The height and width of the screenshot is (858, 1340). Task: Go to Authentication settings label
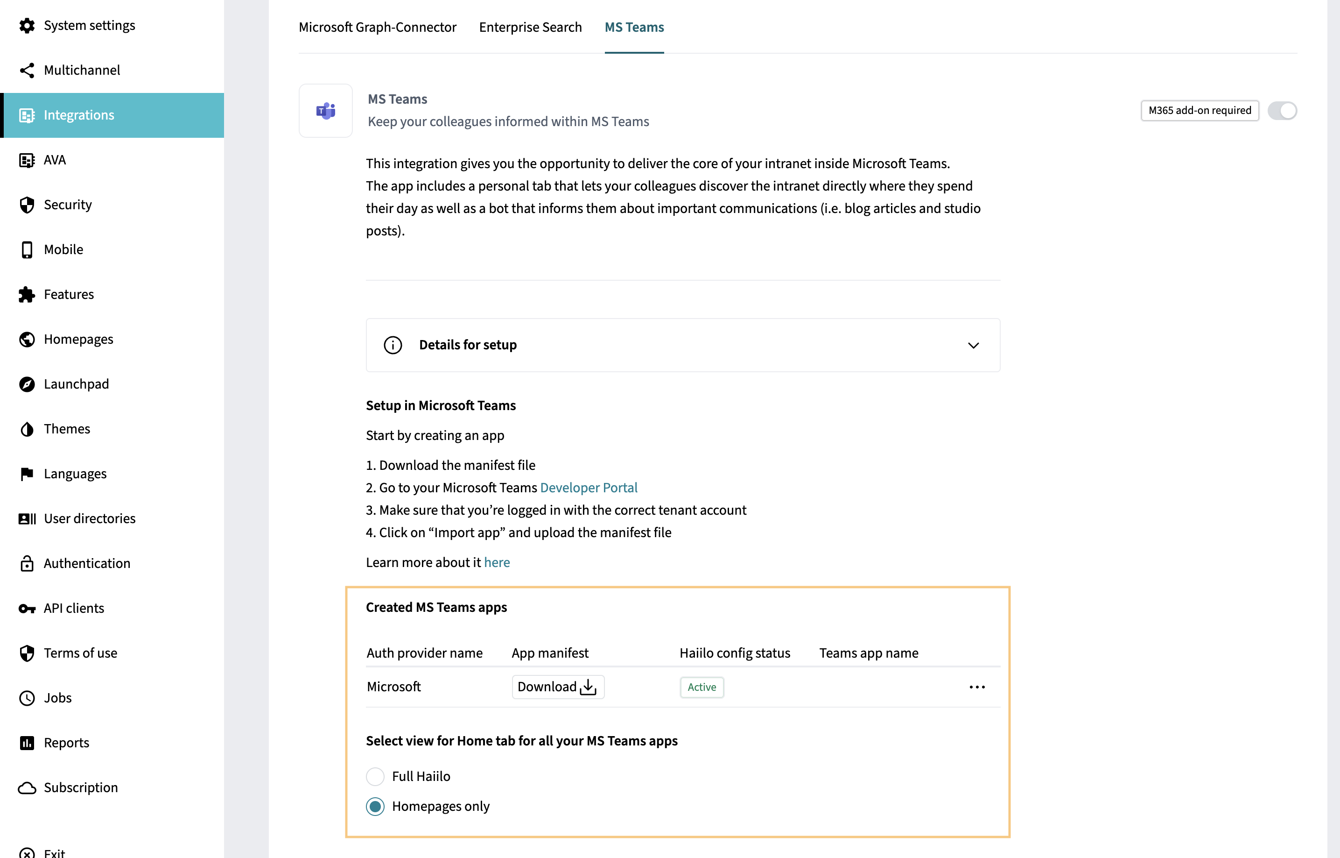coord(87,563)
